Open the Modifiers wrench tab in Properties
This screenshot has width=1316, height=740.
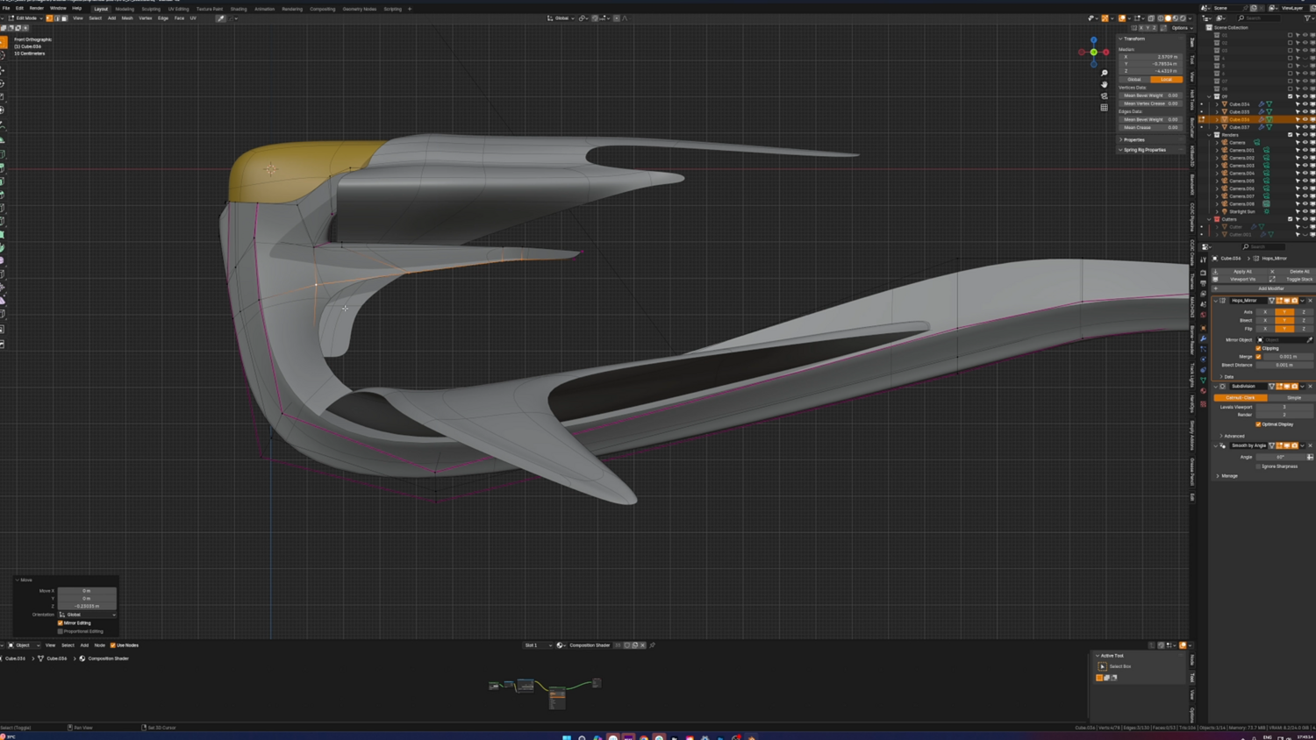(x=1203, y=338)
